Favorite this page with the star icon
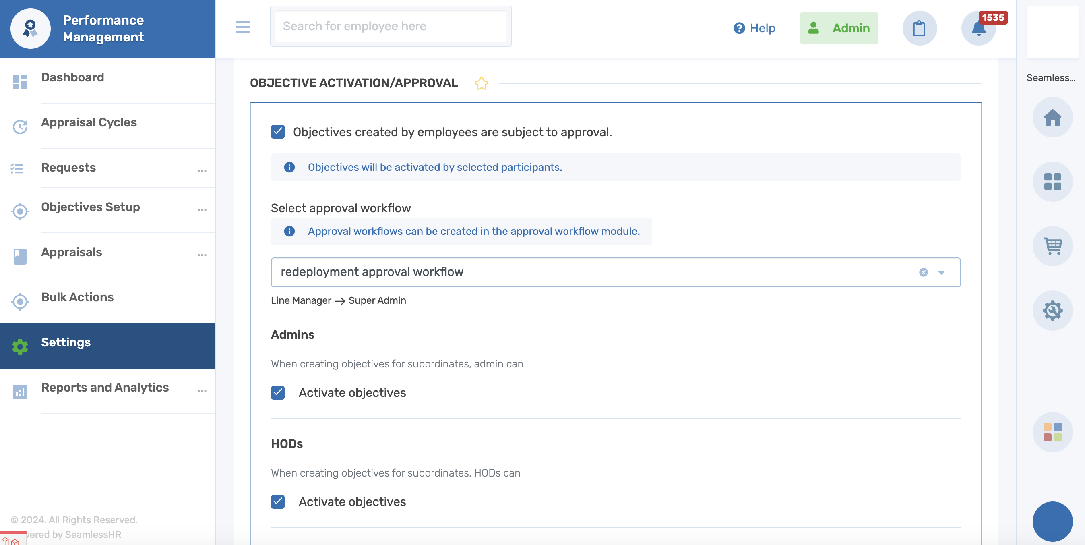The width and height of the screenshot is (1085, 545). tap(481, 83)
